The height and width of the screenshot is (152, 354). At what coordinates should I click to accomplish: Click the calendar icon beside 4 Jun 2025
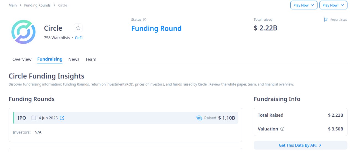pyautogui.click(x=34, y=118)
